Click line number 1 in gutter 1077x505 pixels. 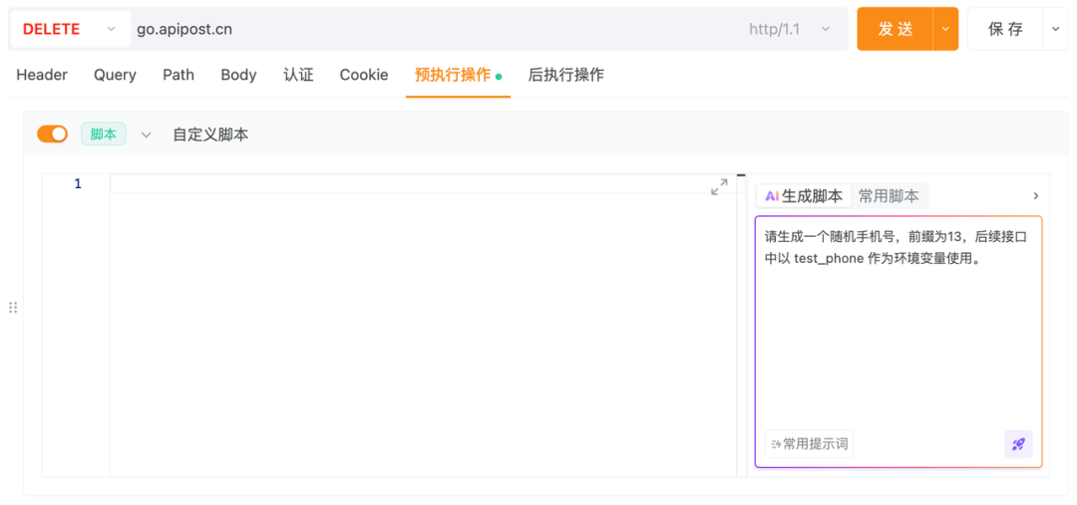pos(78,184)
